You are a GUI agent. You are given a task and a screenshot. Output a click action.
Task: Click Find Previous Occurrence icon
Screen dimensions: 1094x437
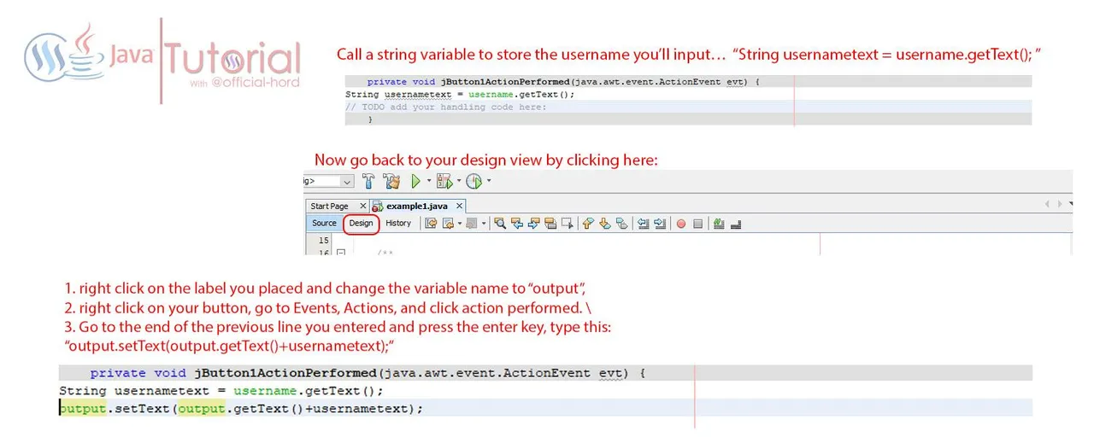pyautogui.click(x=516, y=223)
